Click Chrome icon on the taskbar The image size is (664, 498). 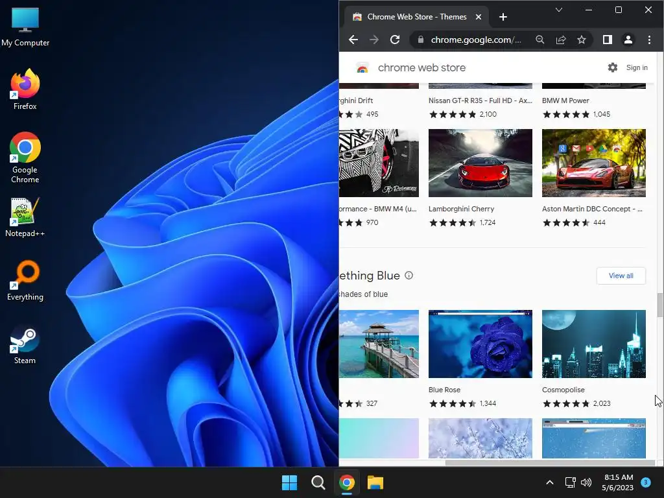point(347,482)
